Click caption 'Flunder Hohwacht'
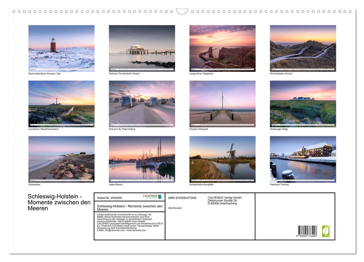This screenshot has width=364, height=262. pyautogui.click(x=199, y=129)
